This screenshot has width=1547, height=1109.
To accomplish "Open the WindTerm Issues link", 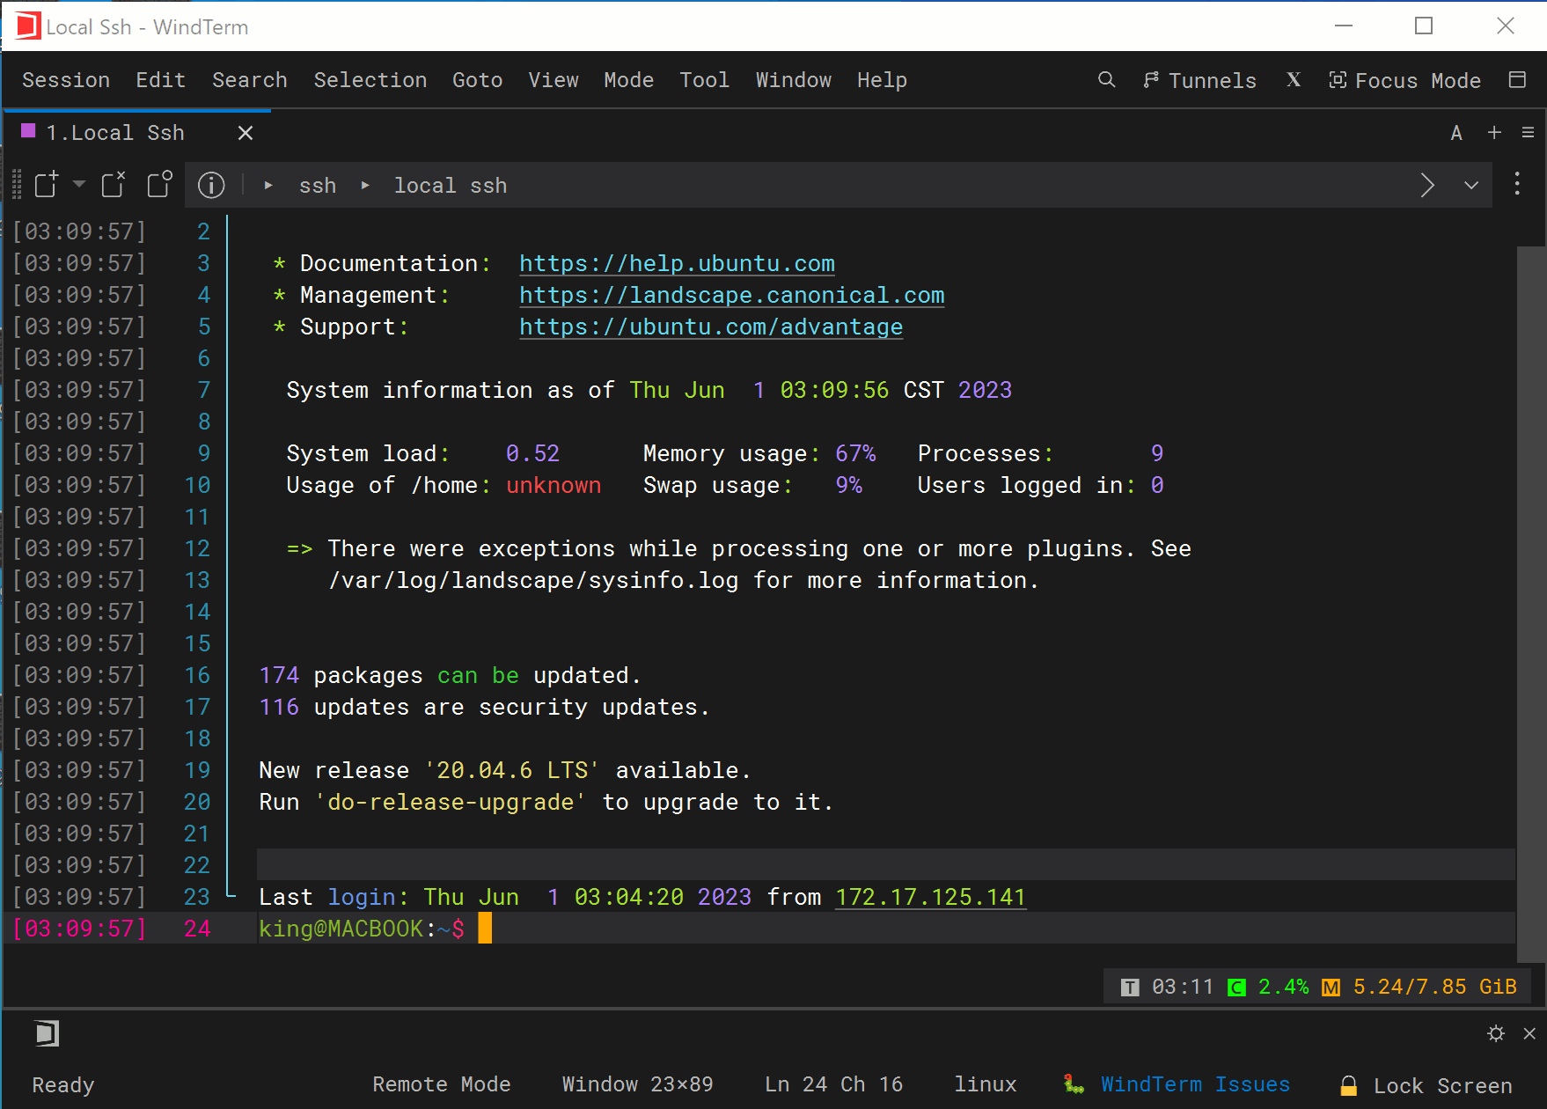I will coord(1196,1084).
